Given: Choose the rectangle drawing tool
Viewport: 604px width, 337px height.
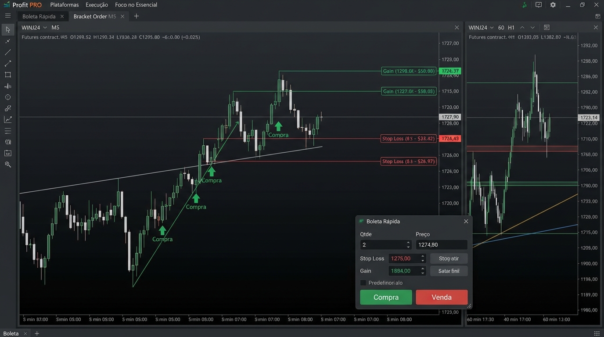Looking at the screenshot, I should [x=8, y=75].
